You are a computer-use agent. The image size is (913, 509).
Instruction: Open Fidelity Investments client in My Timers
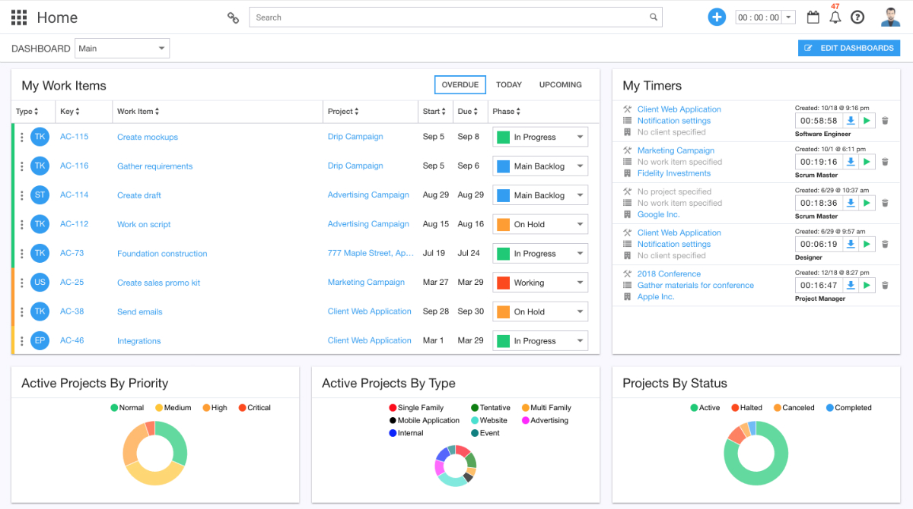674,173
